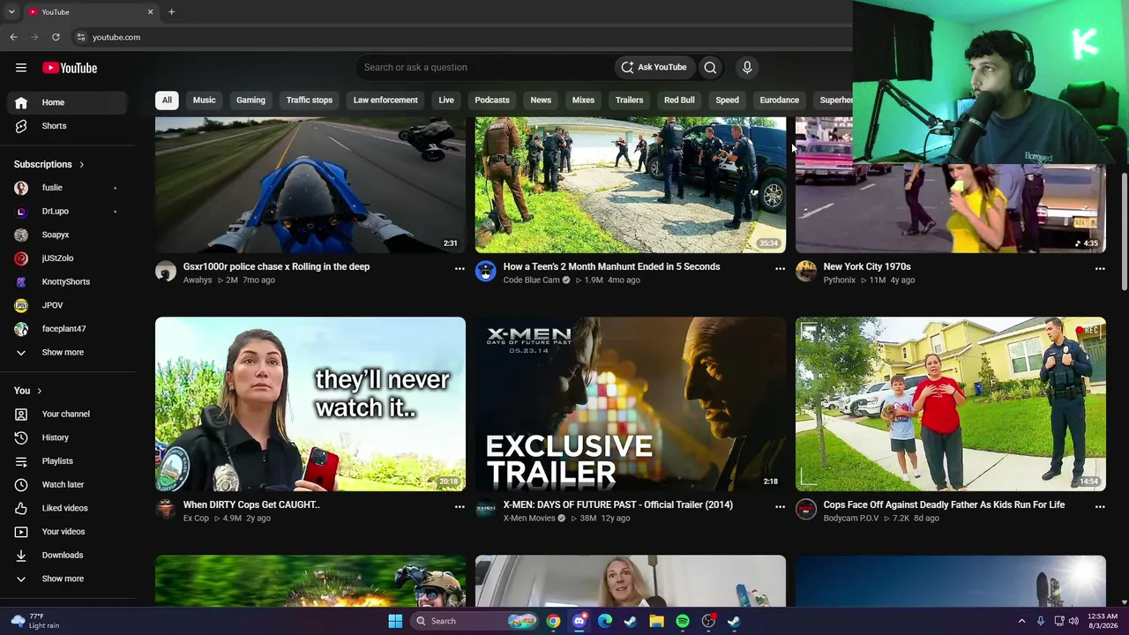Open Shorts in the sidebar
Viewport: 1129px width, 635px height.
[67, 126]
